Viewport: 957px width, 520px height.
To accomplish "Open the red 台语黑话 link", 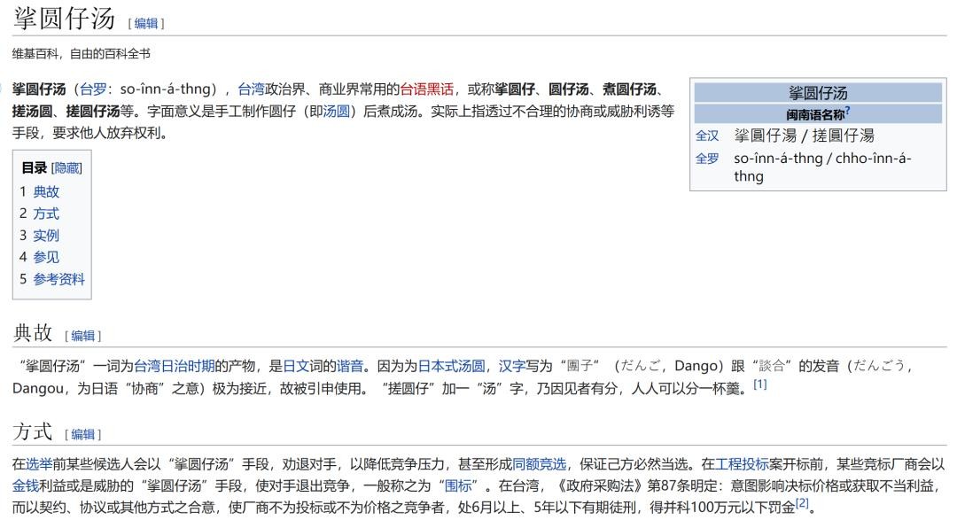I will coord(426,89).
